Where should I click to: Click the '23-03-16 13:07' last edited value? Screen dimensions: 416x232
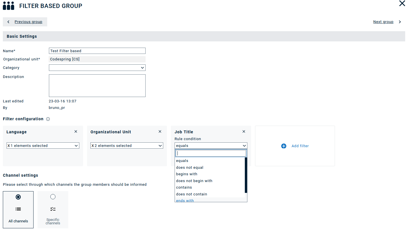coord(63,101)
